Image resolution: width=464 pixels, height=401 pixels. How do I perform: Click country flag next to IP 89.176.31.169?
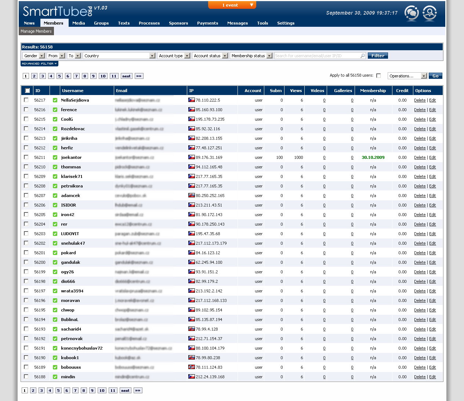pyautogui.click(x=192, y=157)
